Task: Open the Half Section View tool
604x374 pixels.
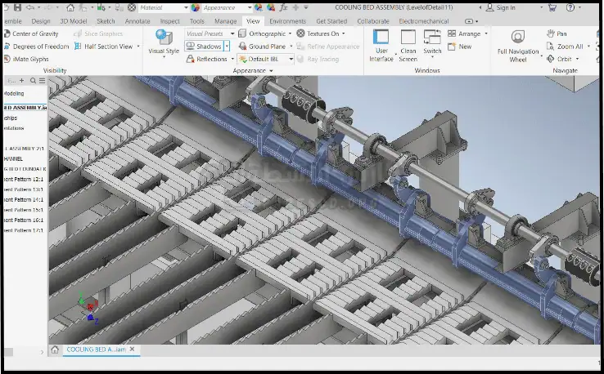Action: [102, 47]
